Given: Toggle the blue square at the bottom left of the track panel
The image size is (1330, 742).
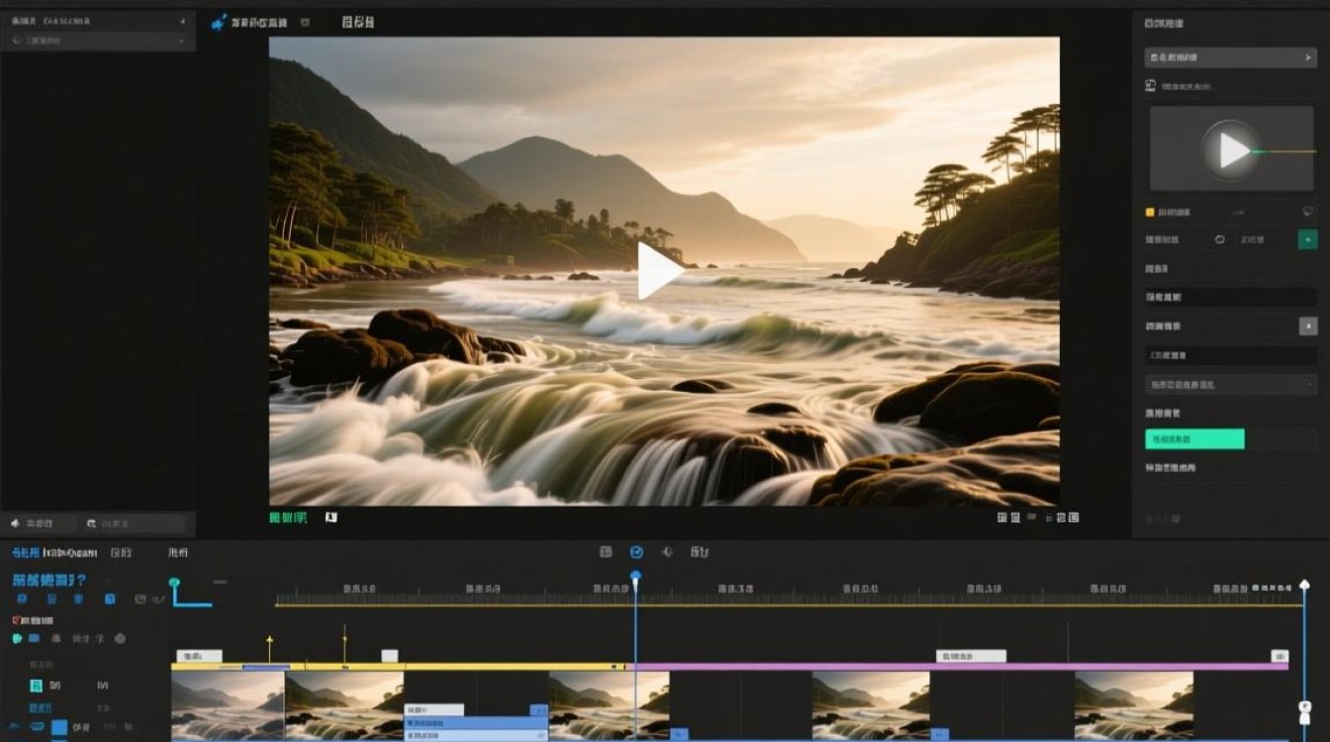Looking at the screenshot, I should [59, 727].
